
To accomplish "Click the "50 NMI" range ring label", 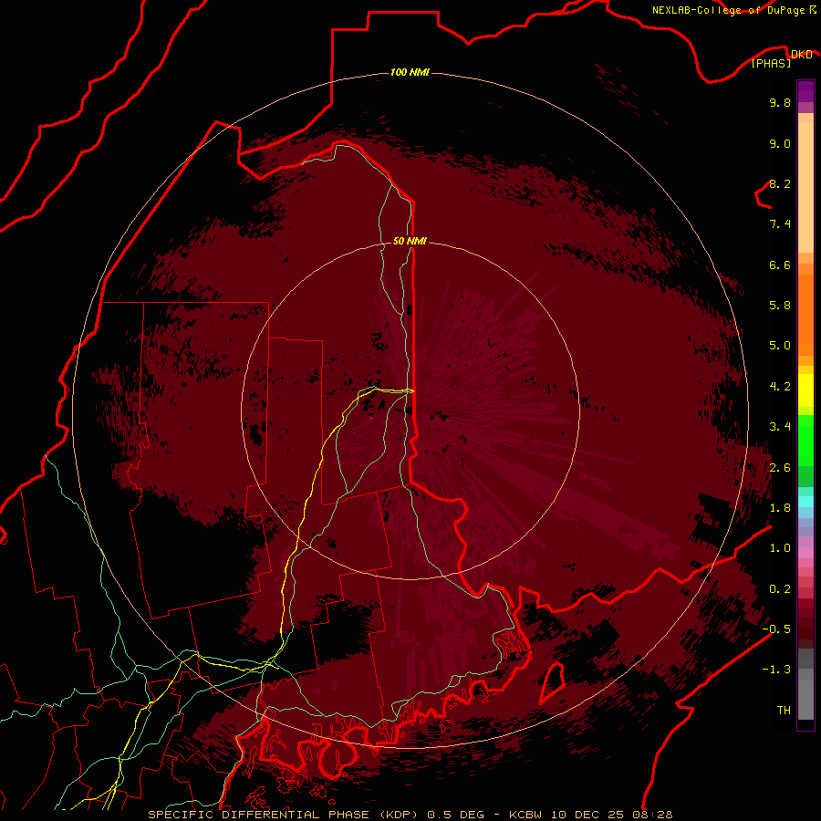I will tap(410, 241).
